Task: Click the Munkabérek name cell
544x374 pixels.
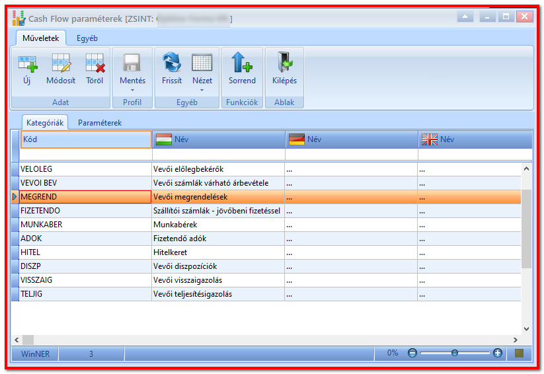Action: 218,225
